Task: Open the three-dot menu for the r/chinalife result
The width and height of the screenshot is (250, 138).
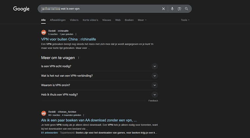Action: click(x=76, y=34)
